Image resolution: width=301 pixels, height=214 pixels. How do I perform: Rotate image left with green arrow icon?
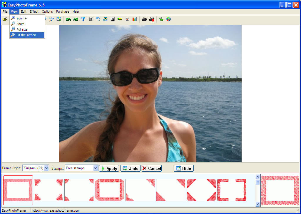pyautogui.click(x=68, y=19)
